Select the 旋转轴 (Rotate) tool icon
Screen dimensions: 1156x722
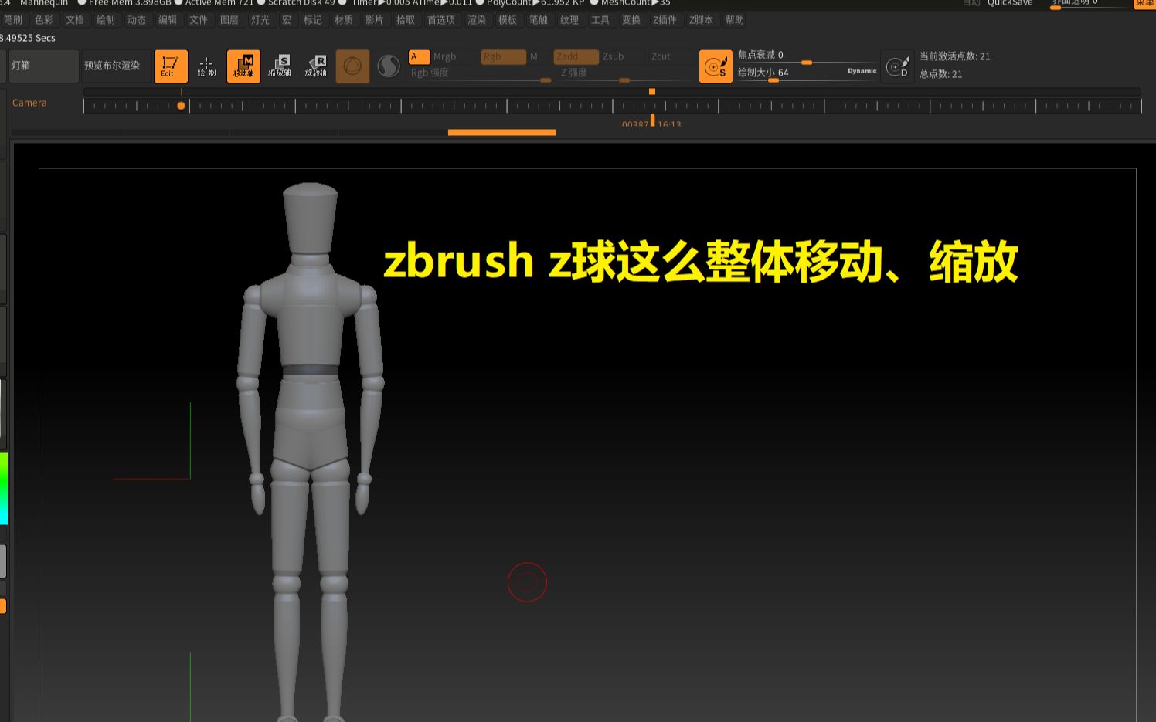pos(317,66)
